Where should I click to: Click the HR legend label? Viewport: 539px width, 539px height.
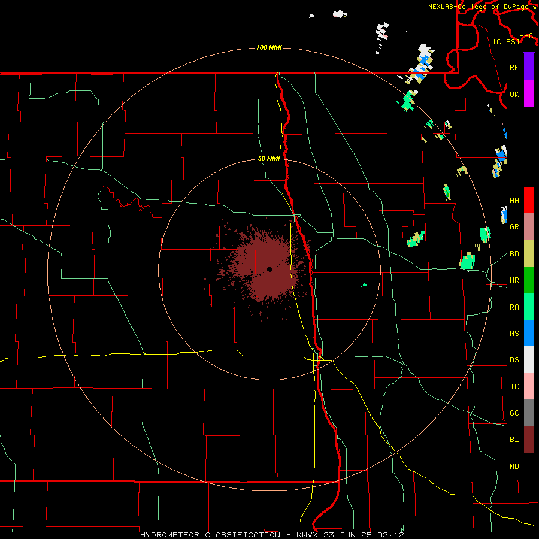(x=514, y=280)
